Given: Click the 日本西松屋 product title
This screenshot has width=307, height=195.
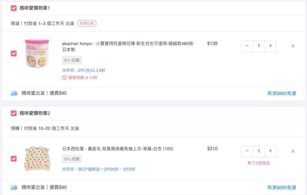Looking at the screenshot, I should [117, 149].
